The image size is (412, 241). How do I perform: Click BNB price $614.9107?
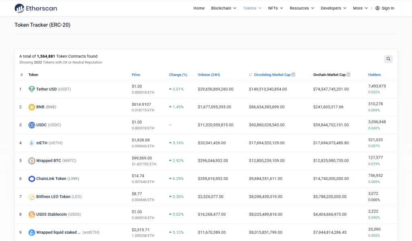point(141,104)
